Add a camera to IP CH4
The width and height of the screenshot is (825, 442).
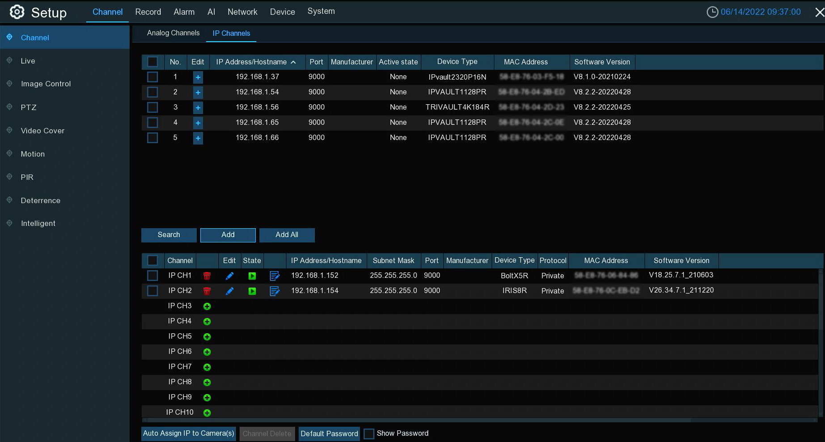click(x=207, y=322)
